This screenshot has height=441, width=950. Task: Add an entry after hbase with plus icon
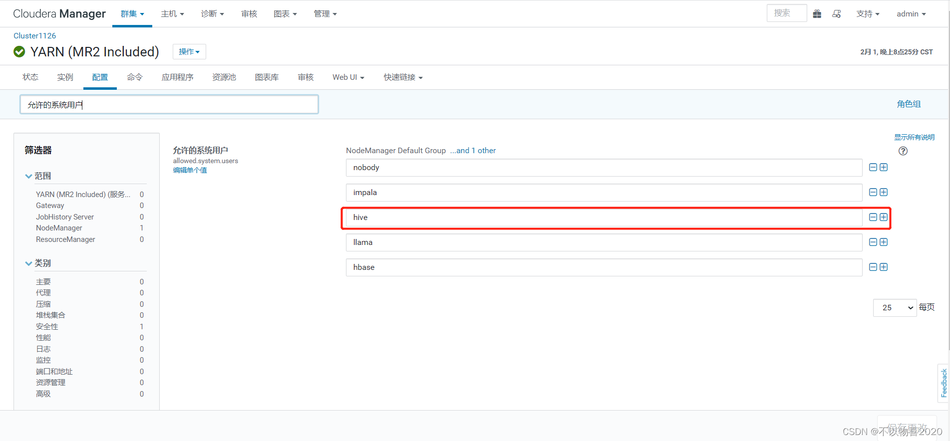point(884,267)
